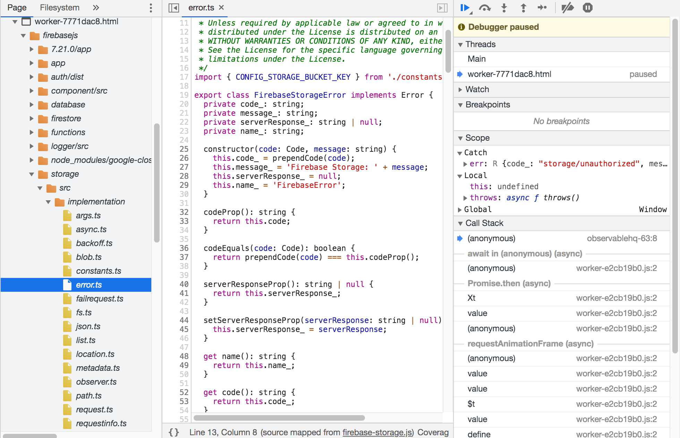Select the observablehq-63:8 call stack frame
The width and height of the screenshot is (680, 438).
click(x=561, y=238)
